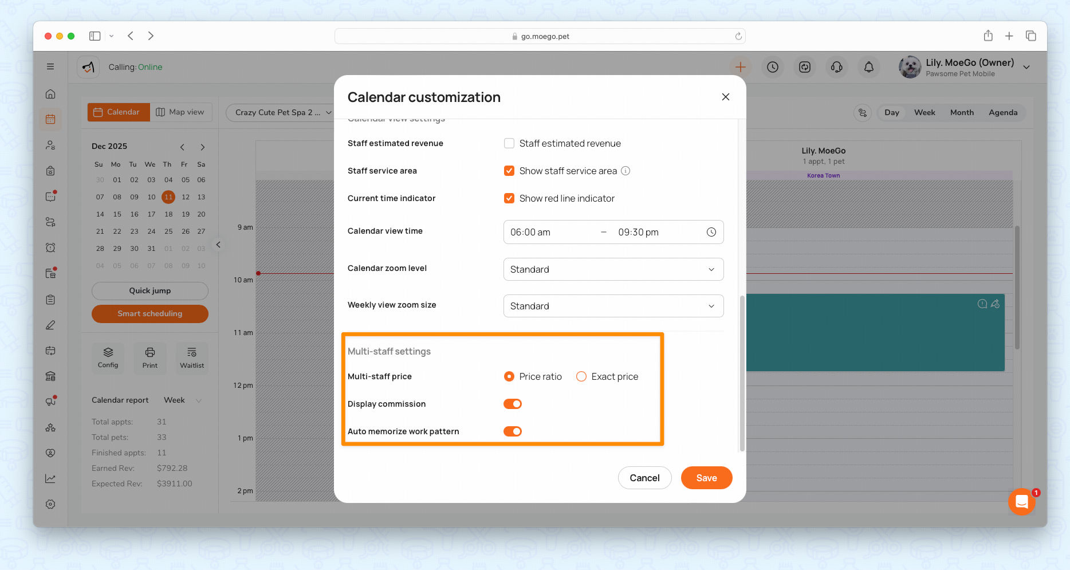This screenshot has height=570, width=1070.
Task: Click the orange plus create icon
Action: point(740,67)
